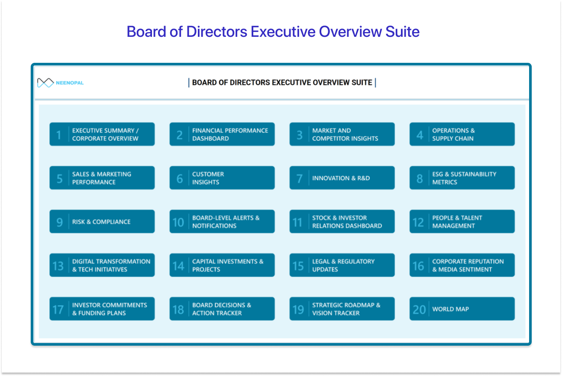This screenshot has height=376, width=562.
Task: Click the Customer Insights tile
Action: point(222,178)
